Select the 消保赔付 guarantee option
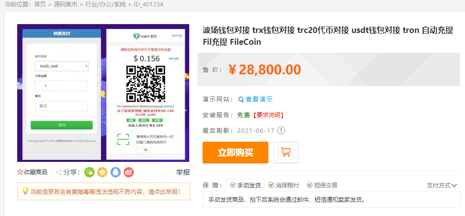 284,185
